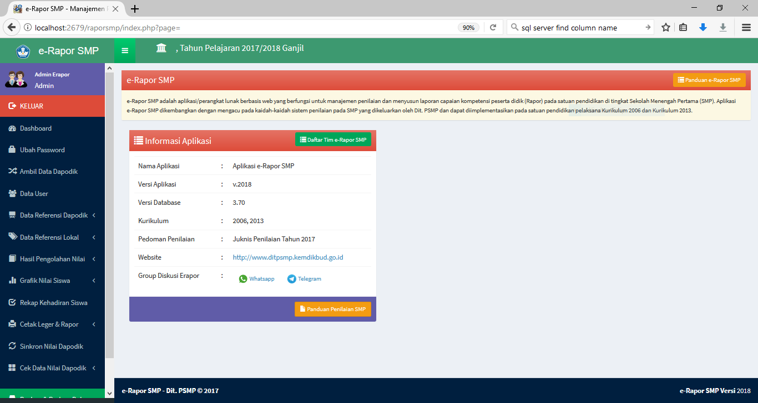Click the search go arrow icon
Screen dimensions: 758x403
(x=648, y=28)
